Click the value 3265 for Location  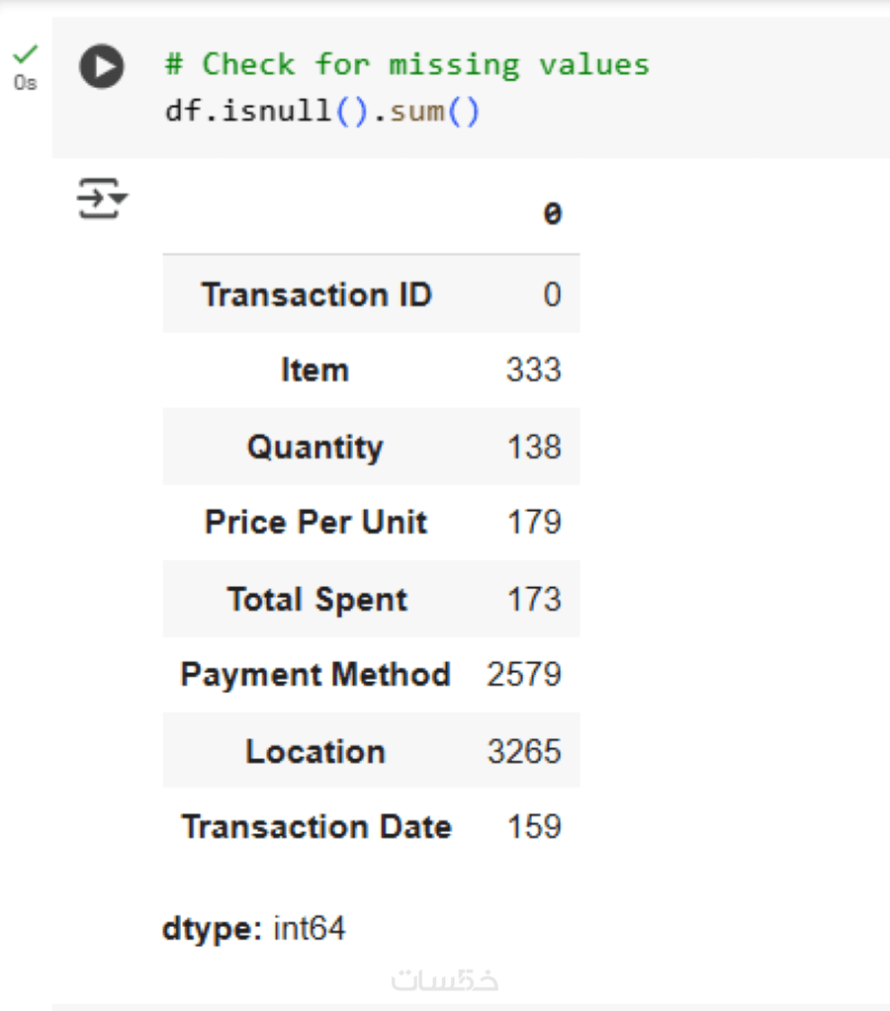(x=524, y=751)
